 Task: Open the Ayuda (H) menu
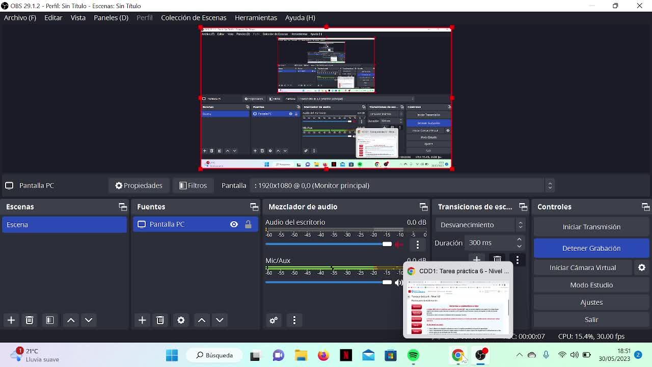point(300,17)
